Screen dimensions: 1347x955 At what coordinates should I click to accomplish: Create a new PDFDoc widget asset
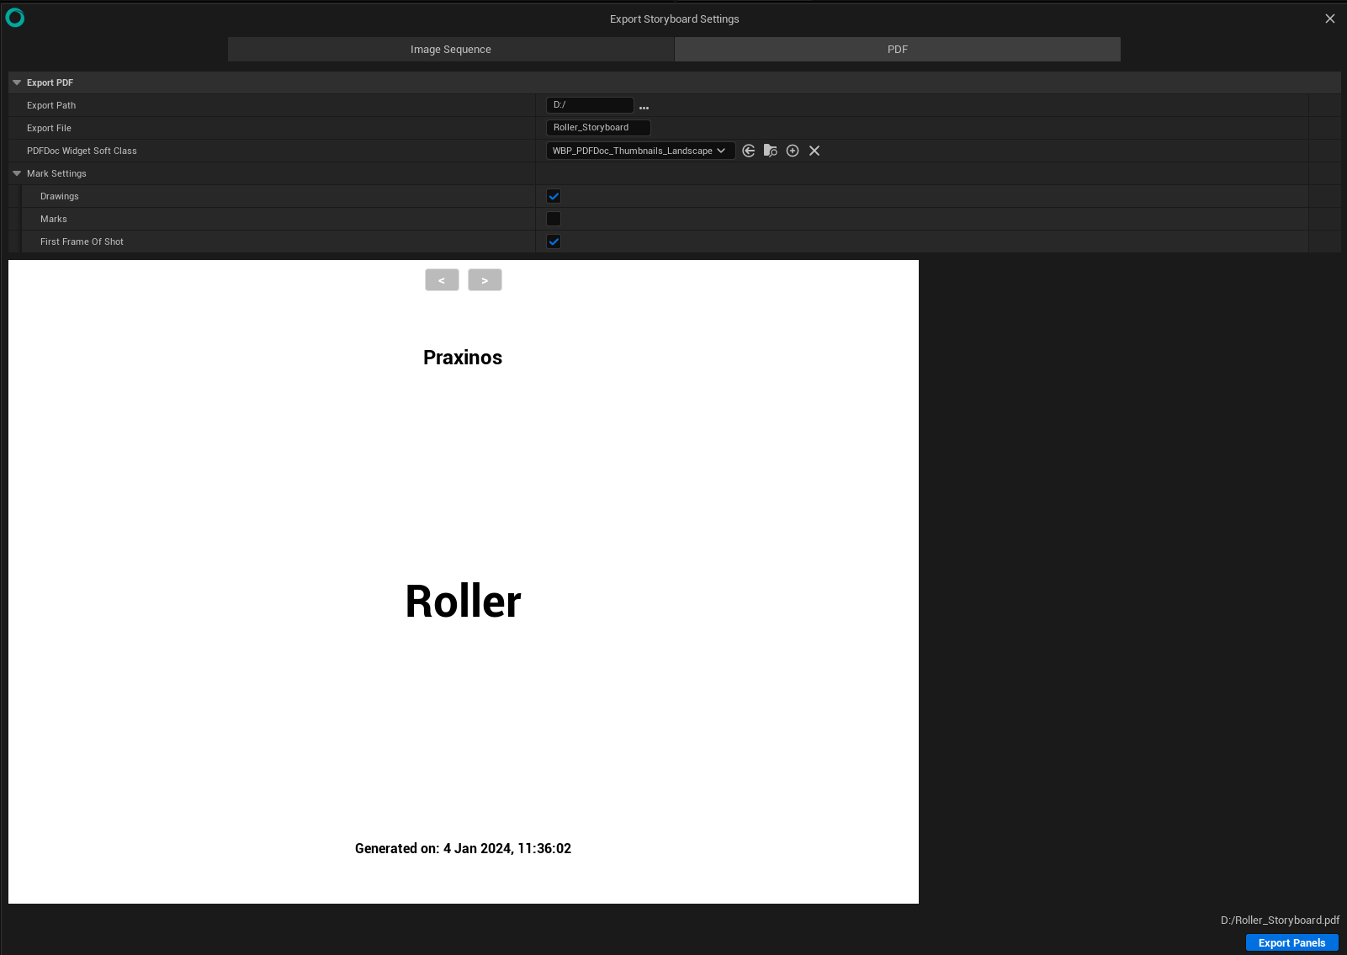(x=793, y=151)
